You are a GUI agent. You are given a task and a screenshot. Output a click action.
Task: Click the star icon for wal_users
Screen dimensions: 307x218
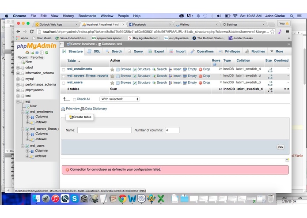(x=112, y=83)
